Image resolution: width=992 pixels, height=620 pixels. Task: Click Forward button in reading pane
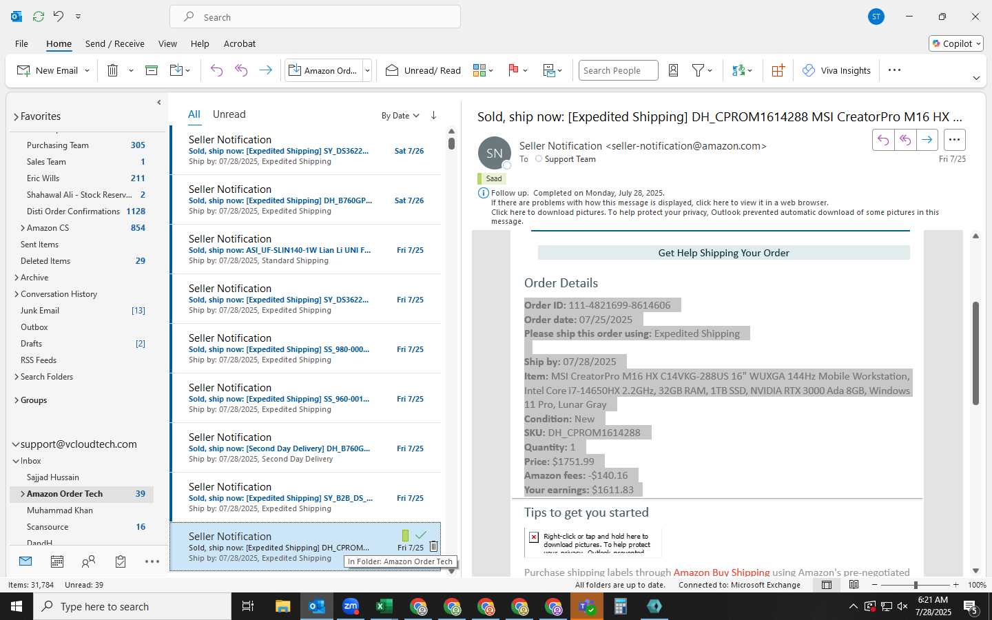pos(927,140)
